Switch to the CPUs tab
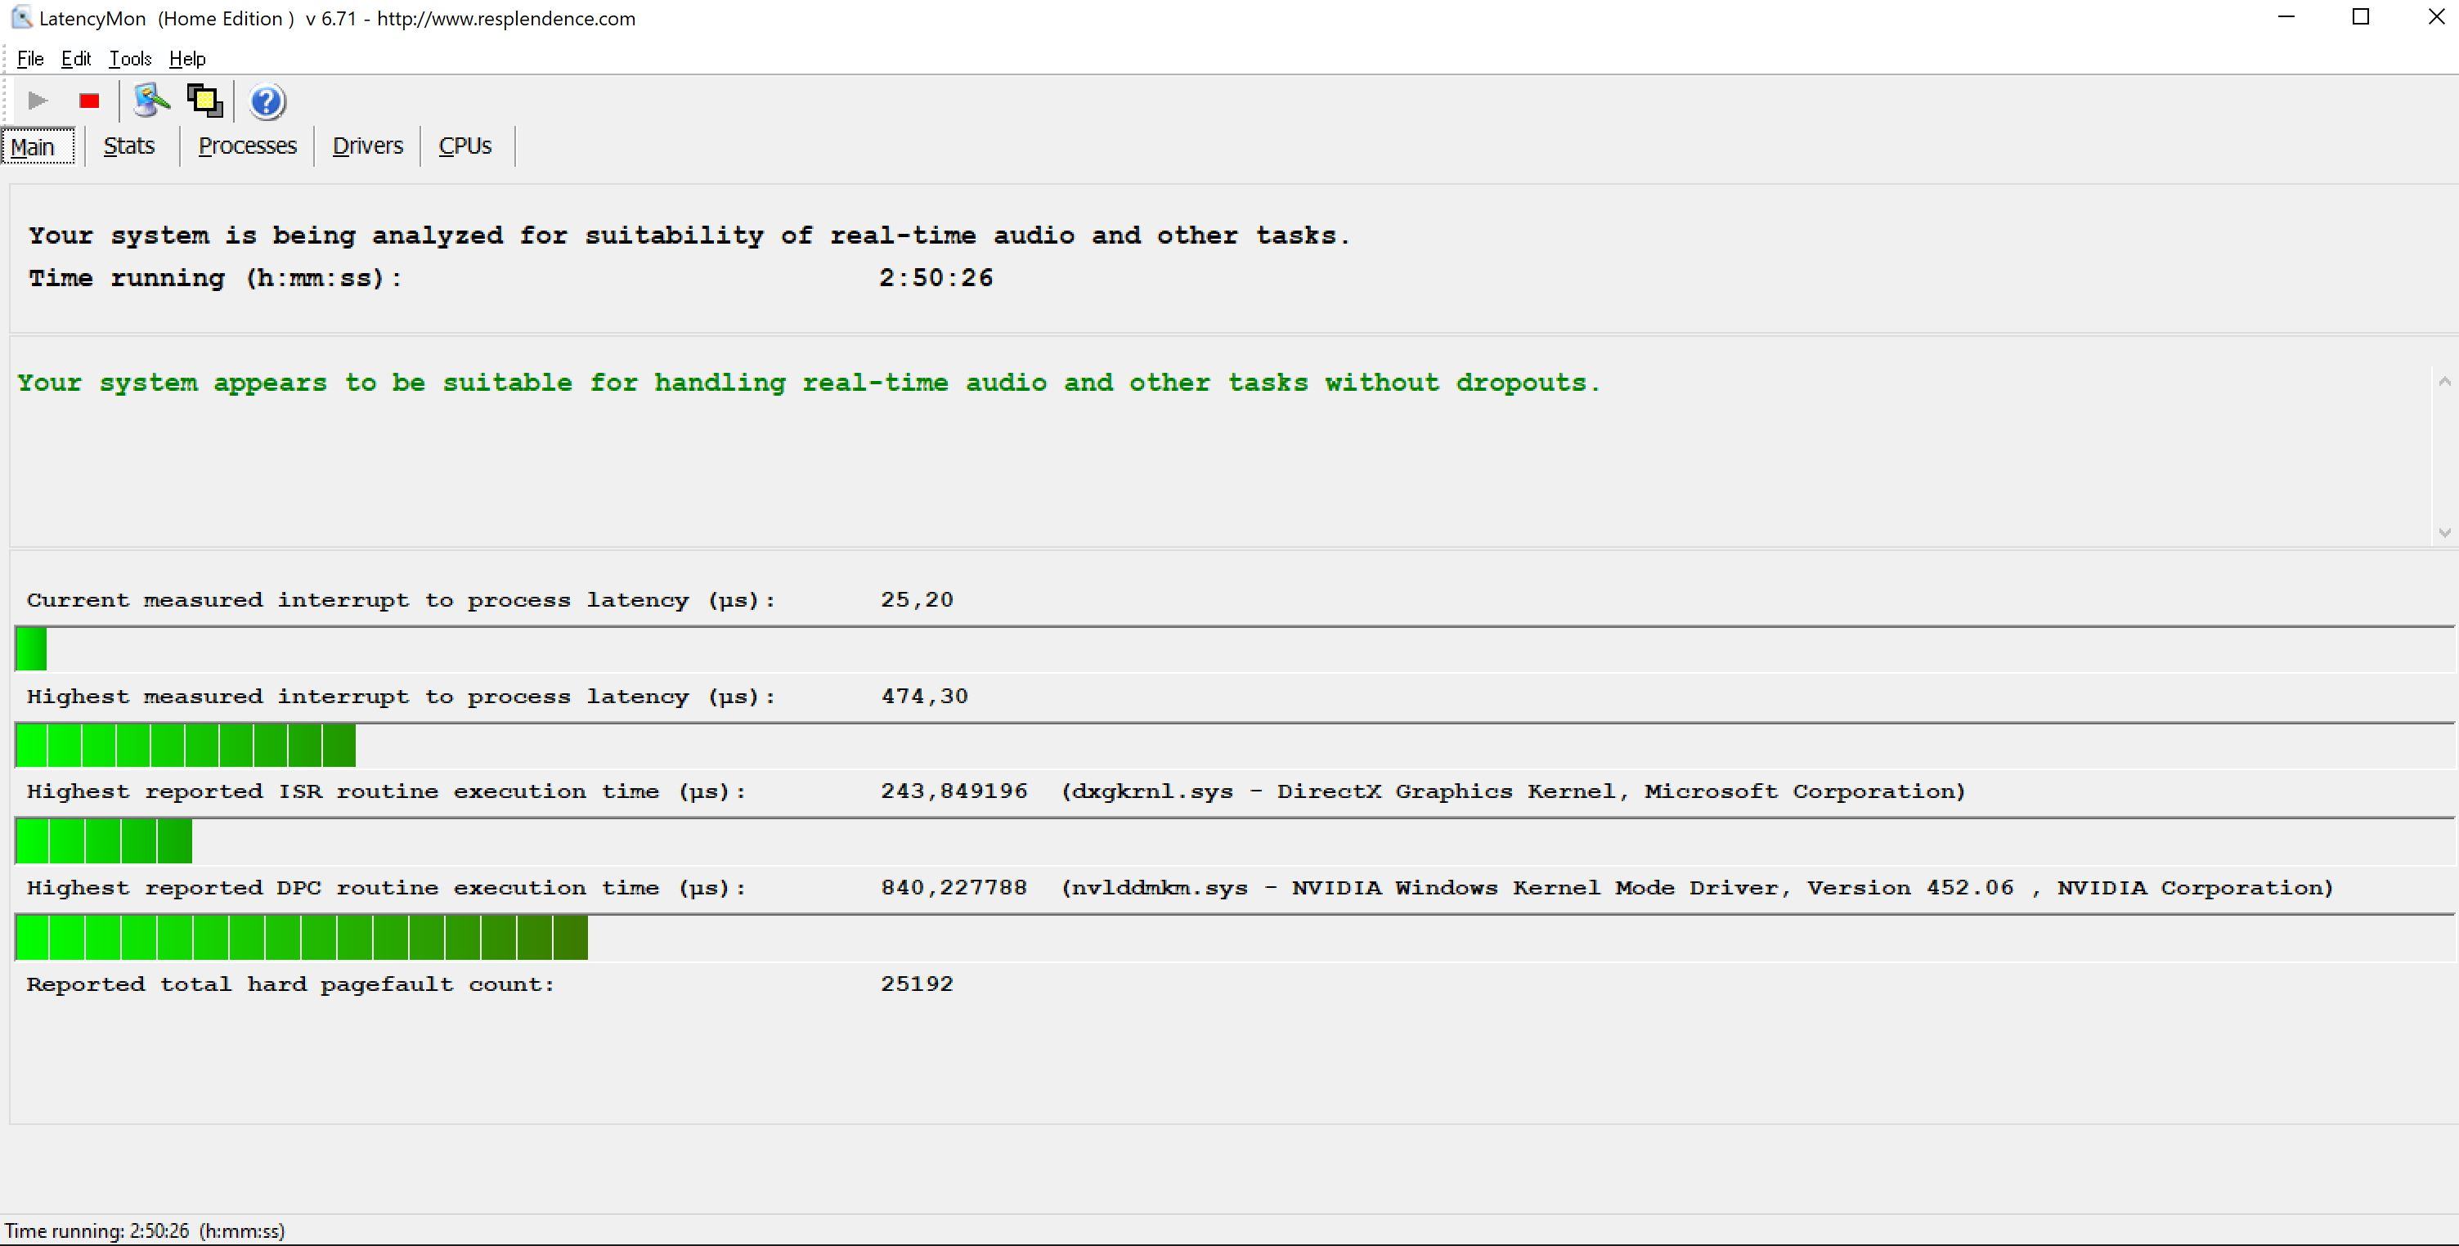The height and width of the screenshot is (1246, 2459). pos(464,146)
